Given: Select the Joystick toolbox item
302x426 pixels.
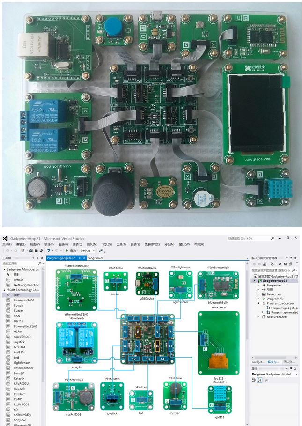Looking at the screenshot, I should click(19, 342).
